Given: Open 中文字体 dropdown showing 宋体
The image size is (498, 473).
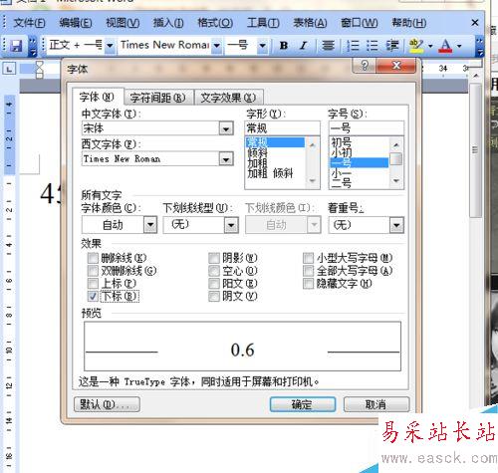Looking at the screenshot, I should pos(226,128).
